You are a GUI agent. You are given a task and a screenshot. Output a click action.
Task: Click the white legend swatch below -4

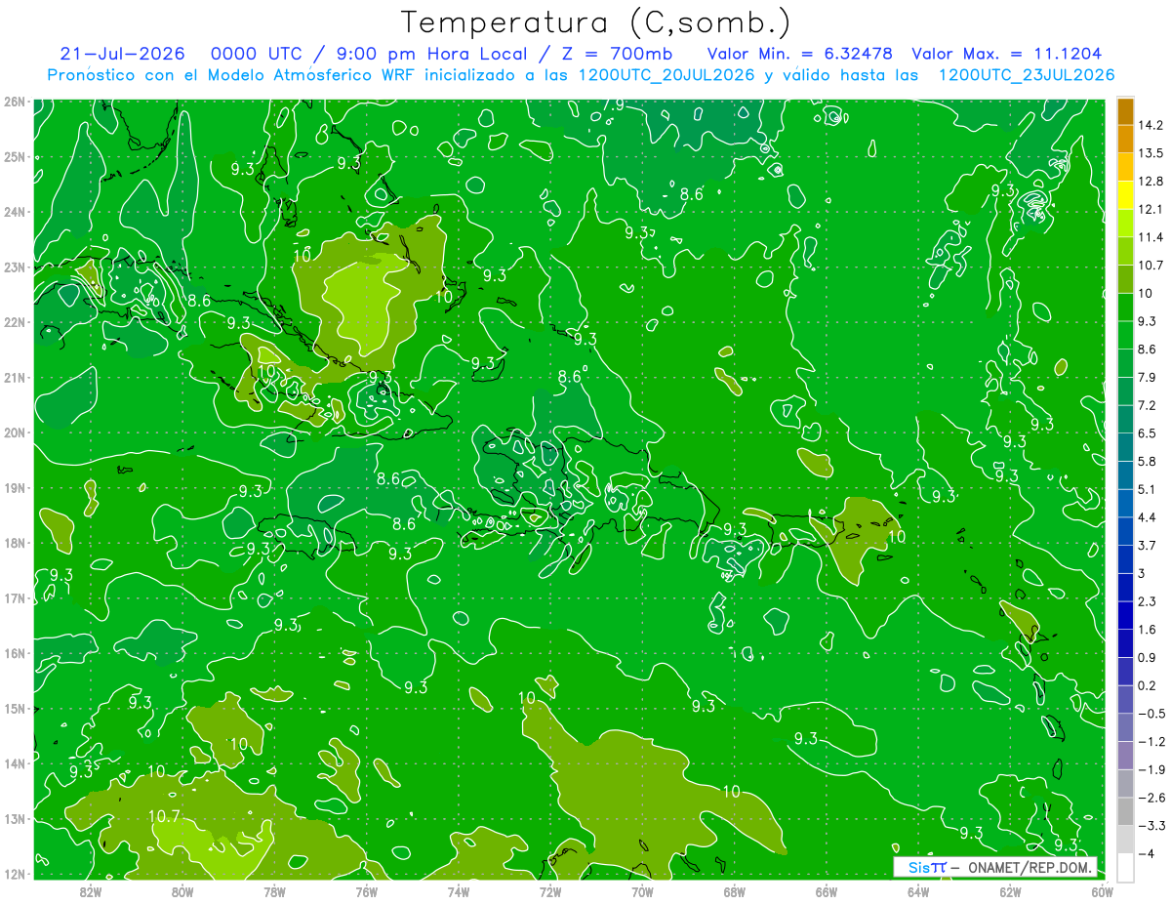pos(1125,867)
